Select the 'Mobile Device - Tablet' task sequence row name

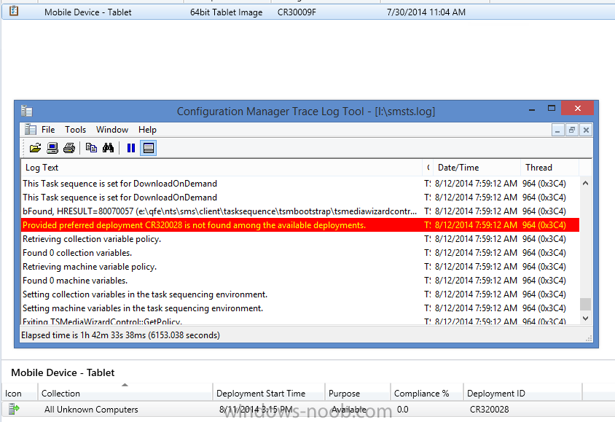(88, 12)
